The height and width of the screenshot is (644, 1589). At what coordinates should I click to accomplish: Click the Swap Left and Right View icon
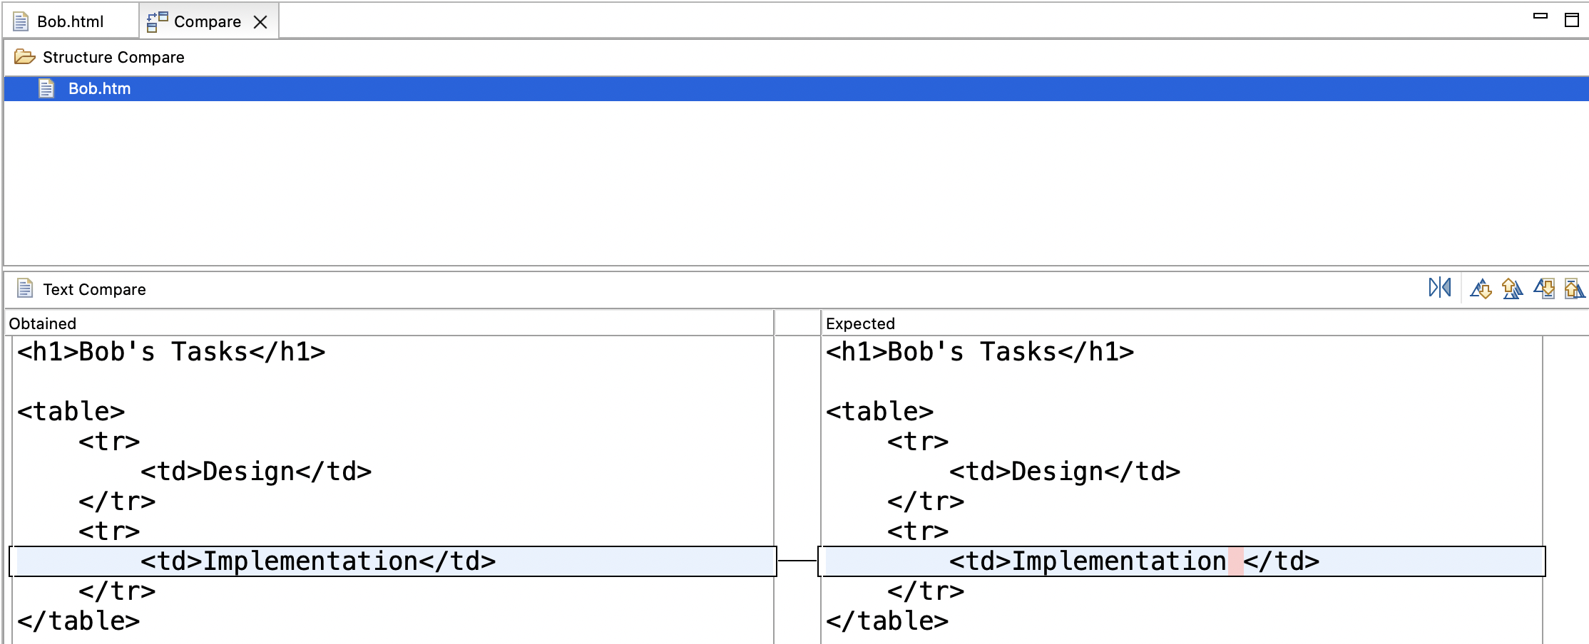pyautogui.click(x=1439, y=288)
